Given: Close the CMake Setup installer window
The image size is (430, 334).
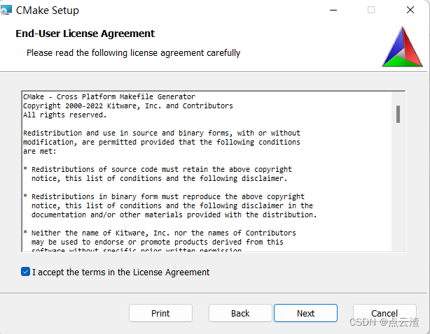Looking at the screenshot, I should [x=410, y=10].
